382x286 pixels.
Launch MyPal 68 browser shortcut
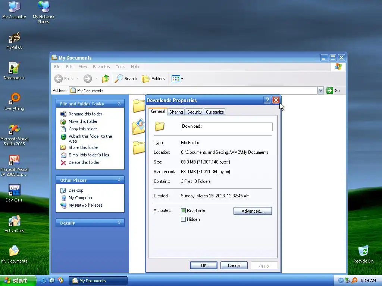[14, 41]
